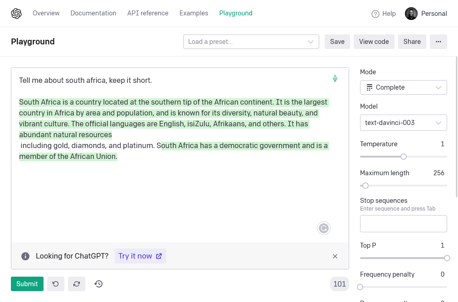Navigate to the Examples section
This screenshot has width=458, height=302.
tap(194, 13)
